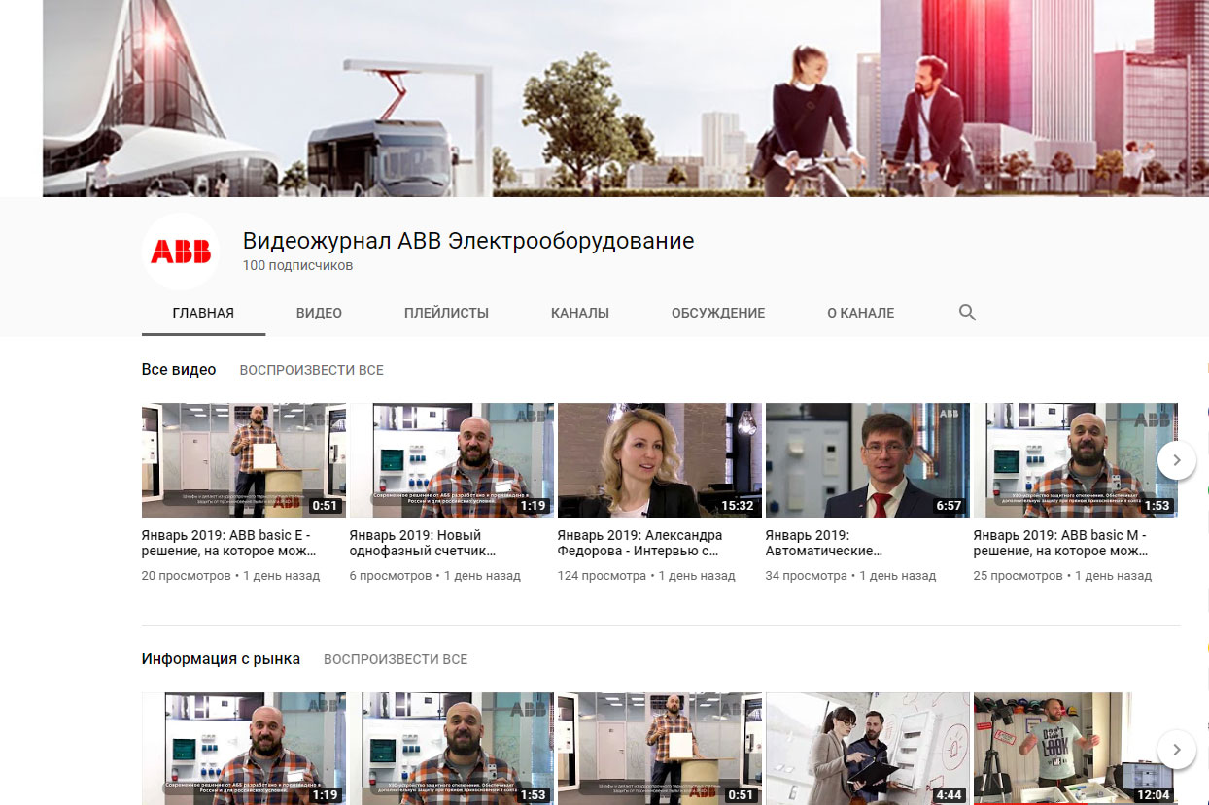Open title Январь 2019: Новый однофазный счетчик

[x=423, y=543]
